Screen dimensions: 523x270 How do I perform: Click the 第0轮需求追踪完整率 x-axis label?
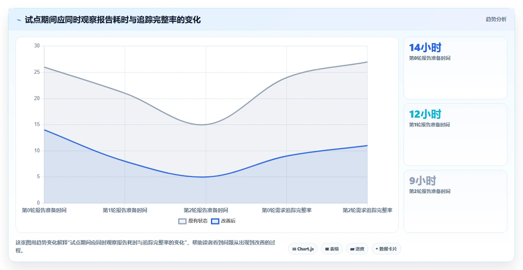tap(286, 210)
